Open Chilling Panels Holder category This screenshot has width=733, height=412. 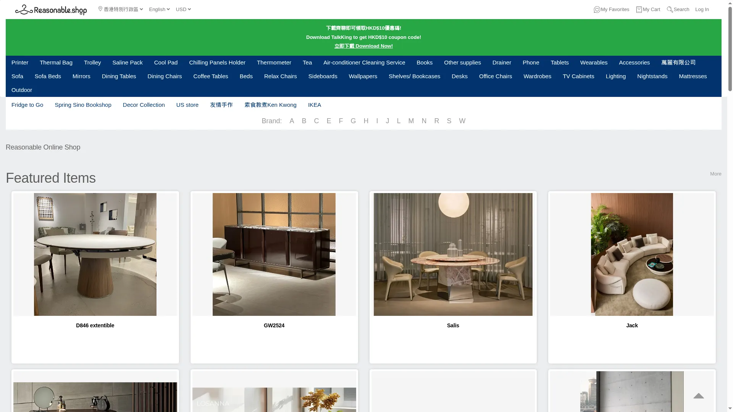tap(217, 63)
